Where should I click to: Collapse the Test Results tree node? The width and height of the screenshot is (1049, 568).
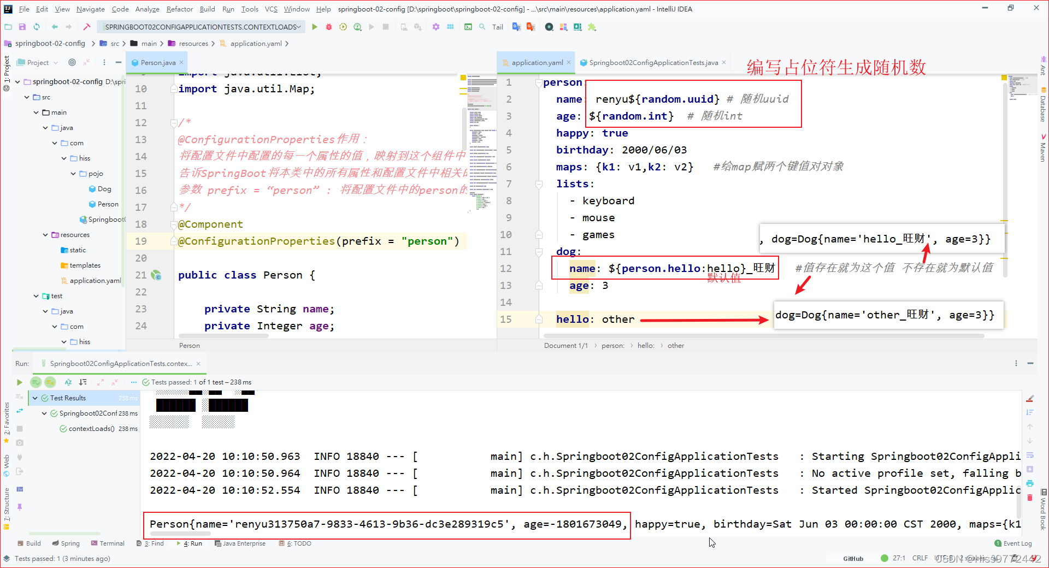pyautogui.click(x=35, y=398)
